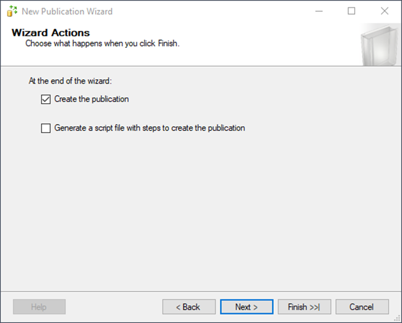
Task: Click the resize grip at window corner
Action: coord(397,318)
